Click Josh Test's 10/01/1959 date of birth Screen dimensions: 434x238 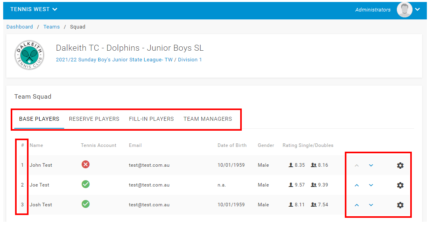231,205
